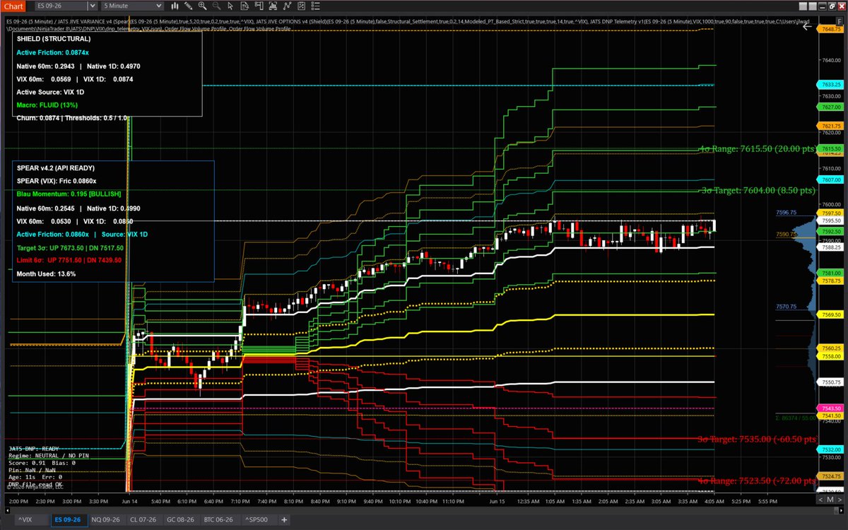Switch to the ^SP500 tab
Image resolution: width=848 pixels, height=530 pixels.
click(258, 519)
